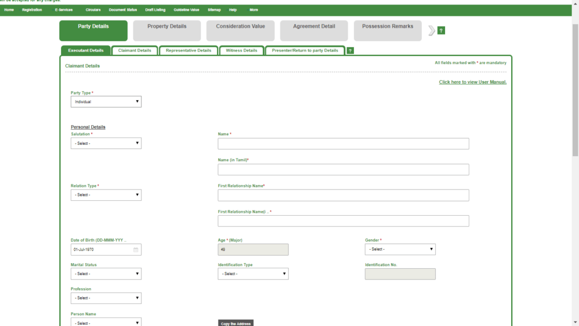Click the Claimant Details section heading
The width and height of the screenshot is (579, 326).
(83, 66)
